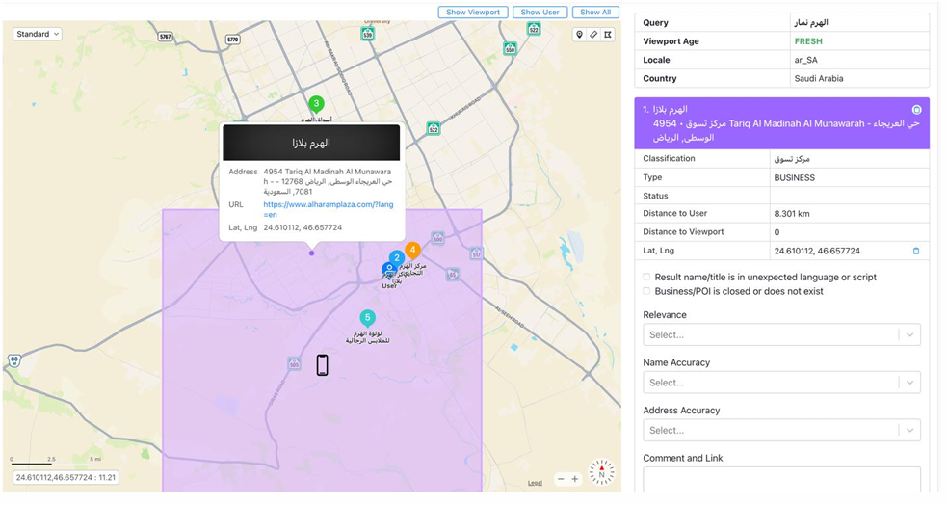The image size is (948, 505).
Task: Click the BUSINESS type value
Action: pyautogui.click(x=795, y=177)
